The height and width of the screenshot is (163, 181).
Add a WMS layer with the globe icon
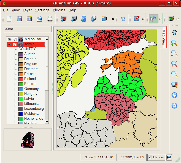pyautogui.click(x=94, y=19)
